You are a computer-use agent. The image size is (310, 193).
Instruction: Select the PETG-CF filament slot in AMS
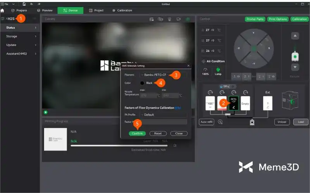click(x=234, y=102)
